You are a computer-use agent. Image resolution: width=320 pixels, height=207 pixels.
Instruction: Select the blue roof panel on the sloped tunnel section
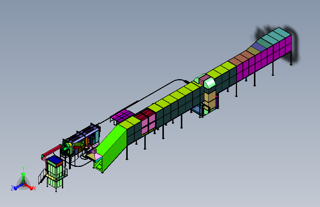[259, 47]
